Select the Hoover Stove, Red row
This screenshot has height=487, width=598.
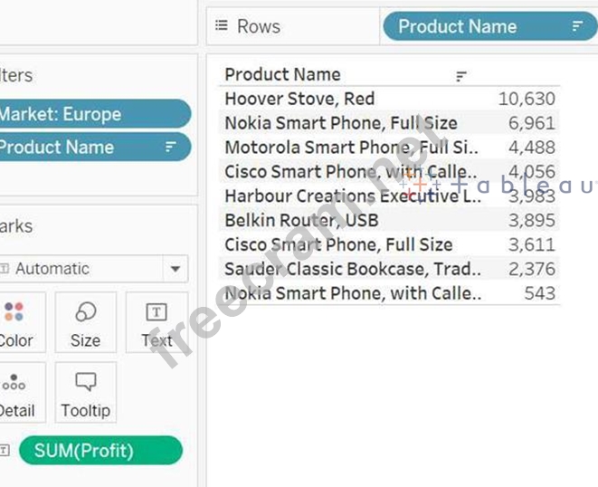pos(299,99)
